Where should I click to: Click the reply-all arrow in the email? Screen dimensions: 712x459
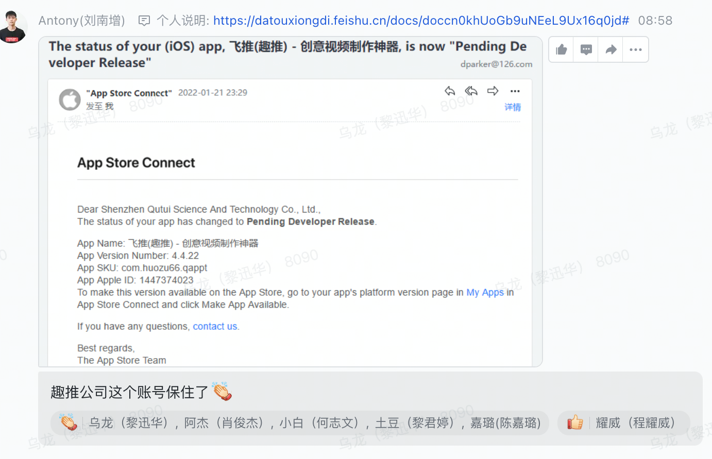click(471, 91)
